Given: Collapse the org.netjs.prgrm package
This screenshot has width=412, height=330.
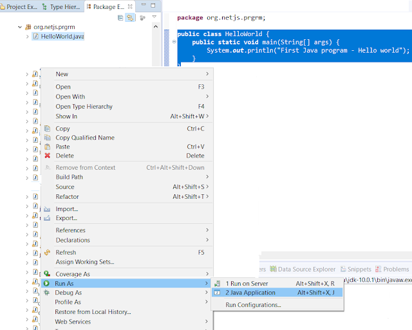Looking at the screenshot, I should pyautogui.click(x=20, y=27).
